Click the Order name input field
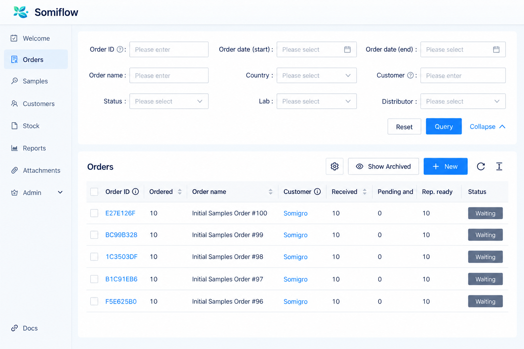This screenshot has width=524, height=349. click(169, 75)
